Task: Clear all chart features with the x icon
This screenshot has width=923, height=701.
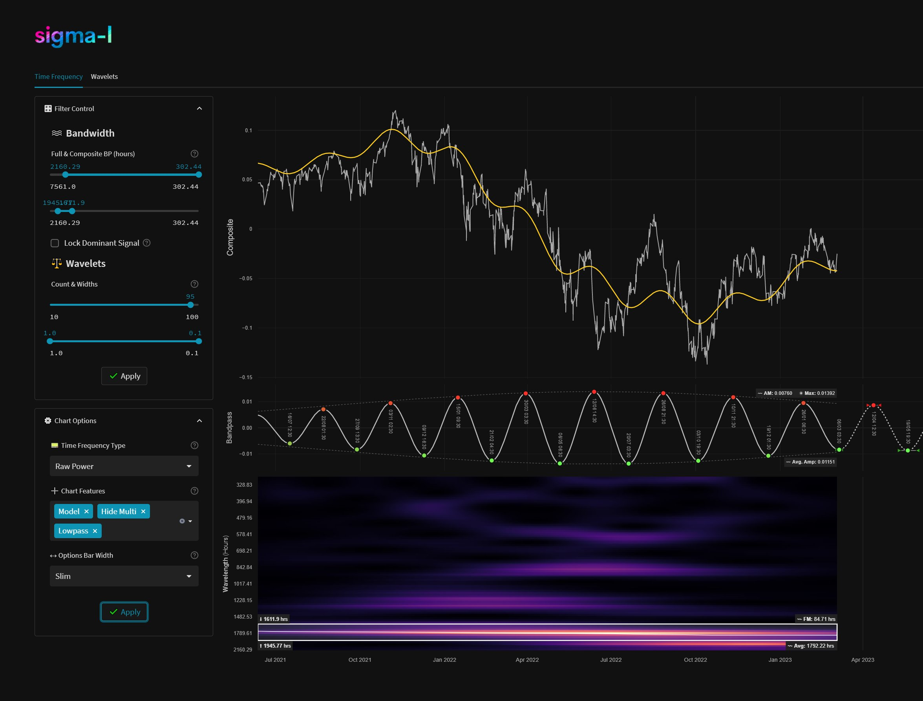Action: click(x=182, y=521)
